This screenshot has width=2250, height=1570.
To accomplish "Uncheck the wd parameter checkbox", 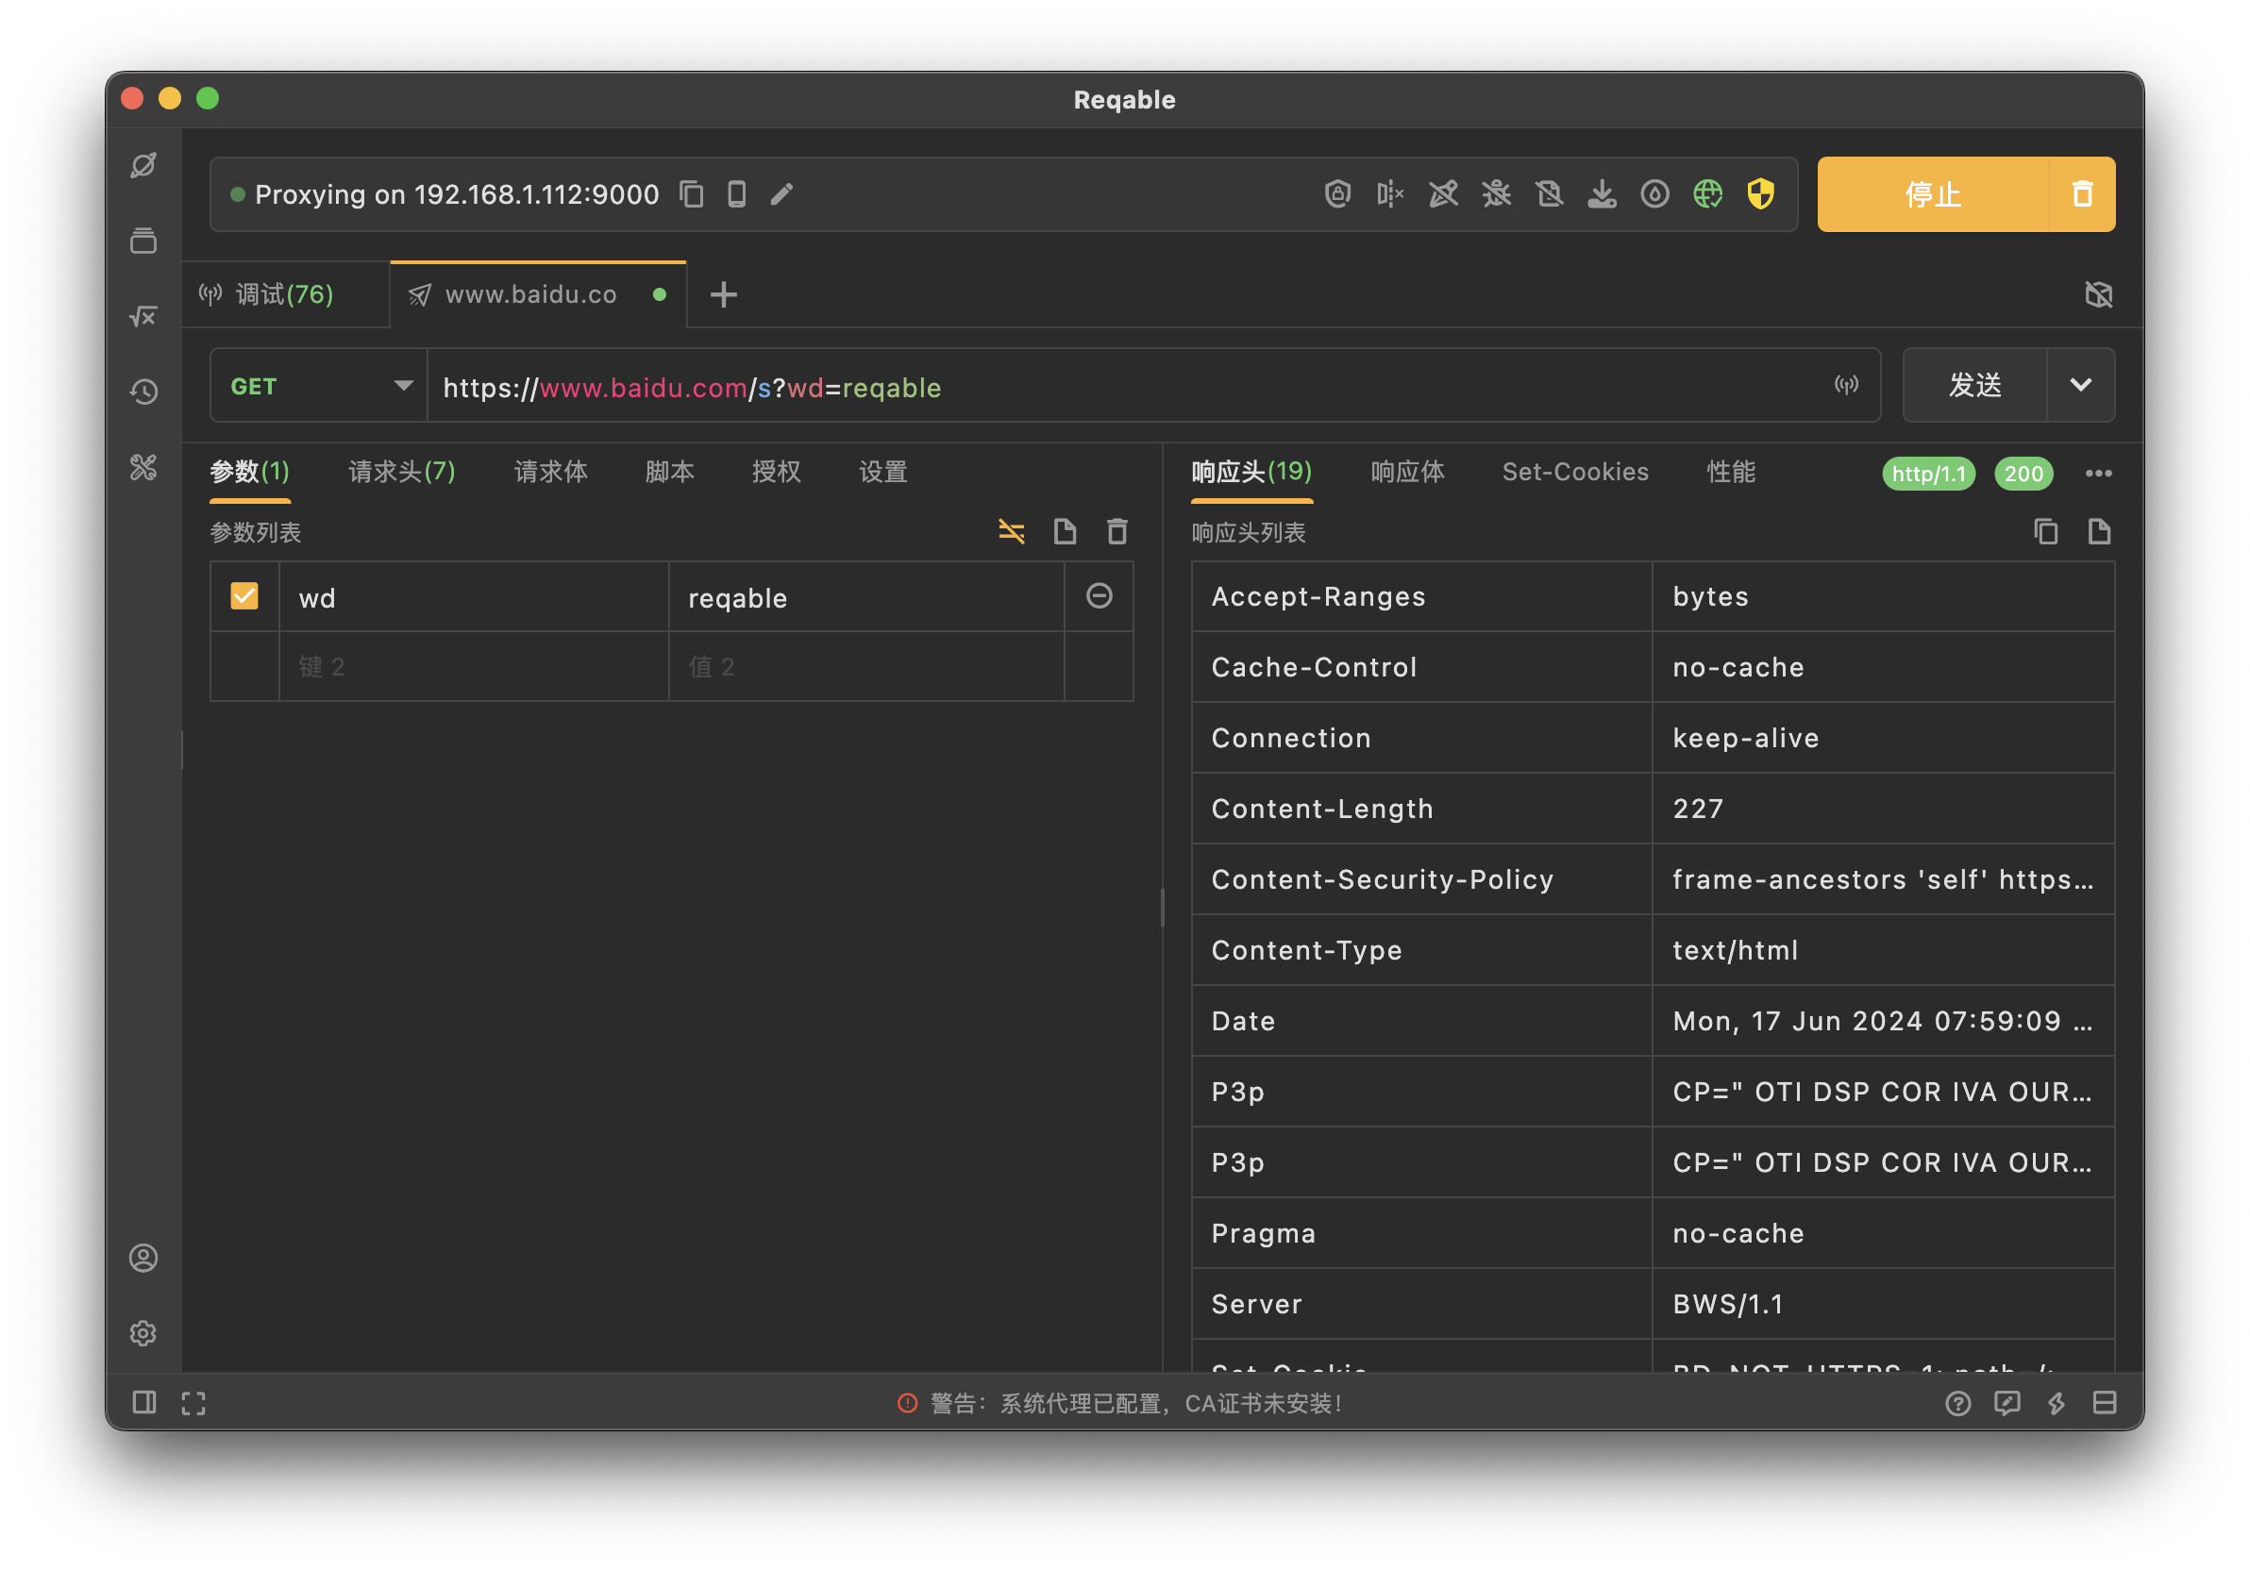I will point(244,596).
